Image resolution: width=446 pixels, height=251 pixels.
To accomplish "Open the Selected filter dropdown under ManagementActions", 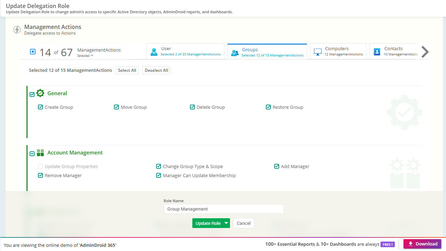I will point(85,56).
